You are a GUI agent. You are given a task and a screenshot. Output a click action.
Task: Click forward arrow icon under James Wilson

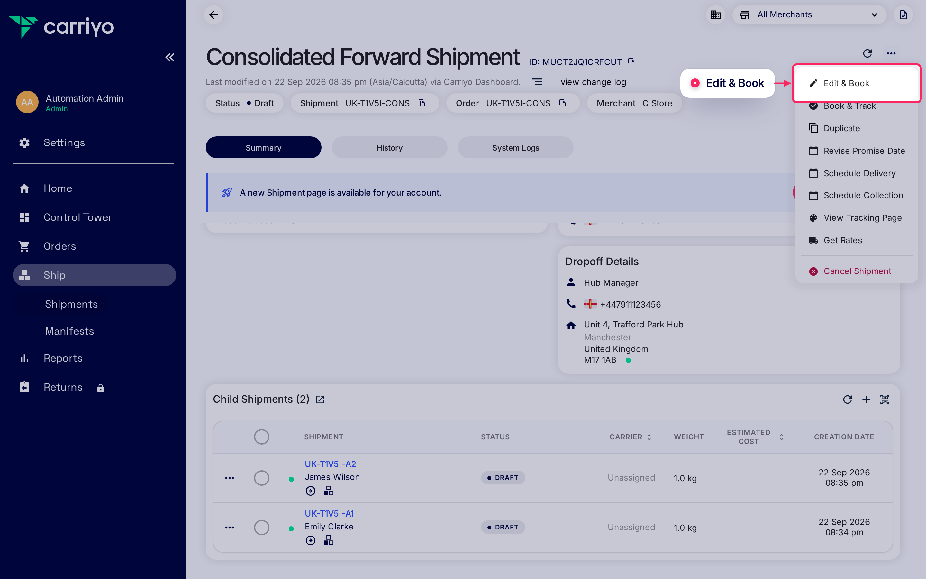(x=311, y=491)
